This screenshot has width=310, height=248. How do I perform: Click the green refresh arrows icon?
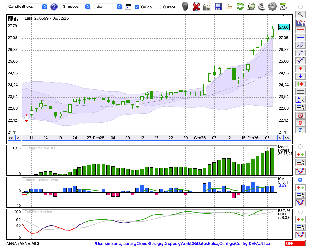(x=240, y=6)
